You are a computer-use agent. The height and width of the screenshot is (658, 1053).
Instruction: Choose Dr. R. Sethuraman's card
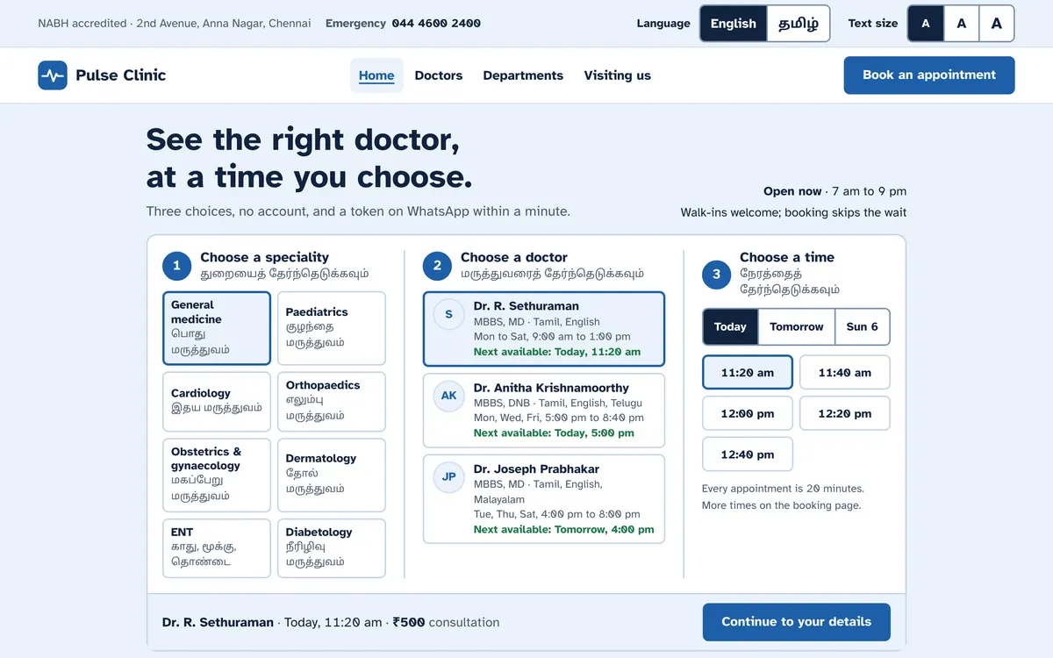pos(544,329)
